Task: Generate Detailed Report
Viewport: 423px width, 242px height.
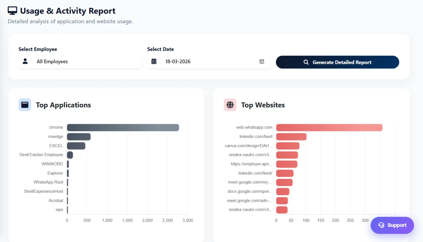Action: click(x=337, y=62)
